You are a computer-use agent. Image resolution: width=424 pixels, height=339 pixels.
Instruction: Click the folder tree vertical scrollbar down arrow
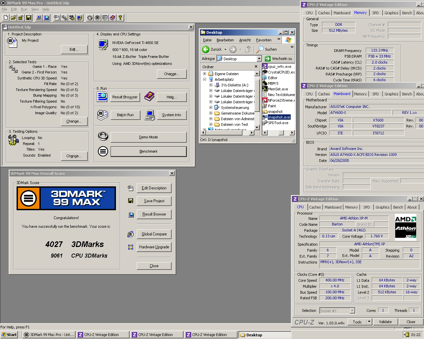click(257, 127)
